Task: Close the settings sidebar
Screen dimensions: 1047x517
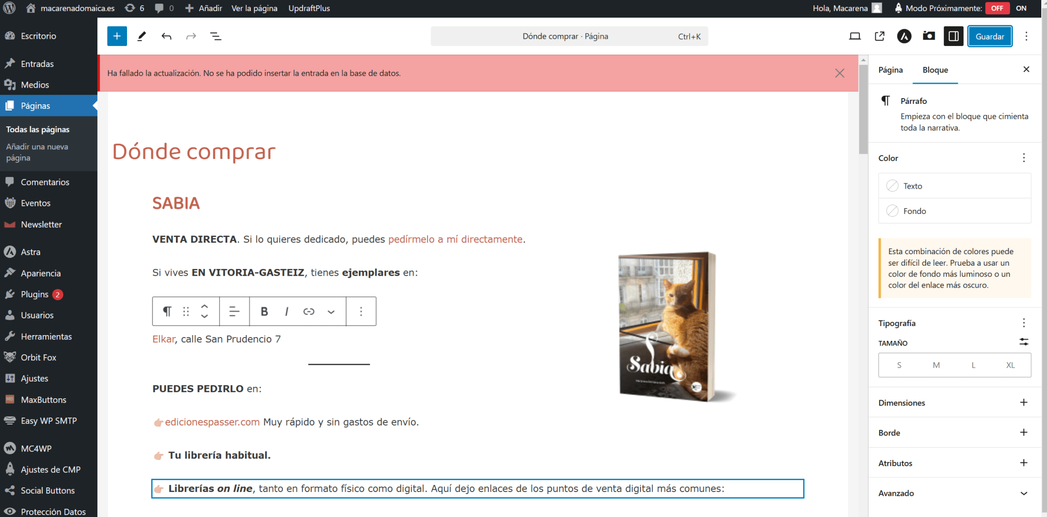Action: point(1026,69)
